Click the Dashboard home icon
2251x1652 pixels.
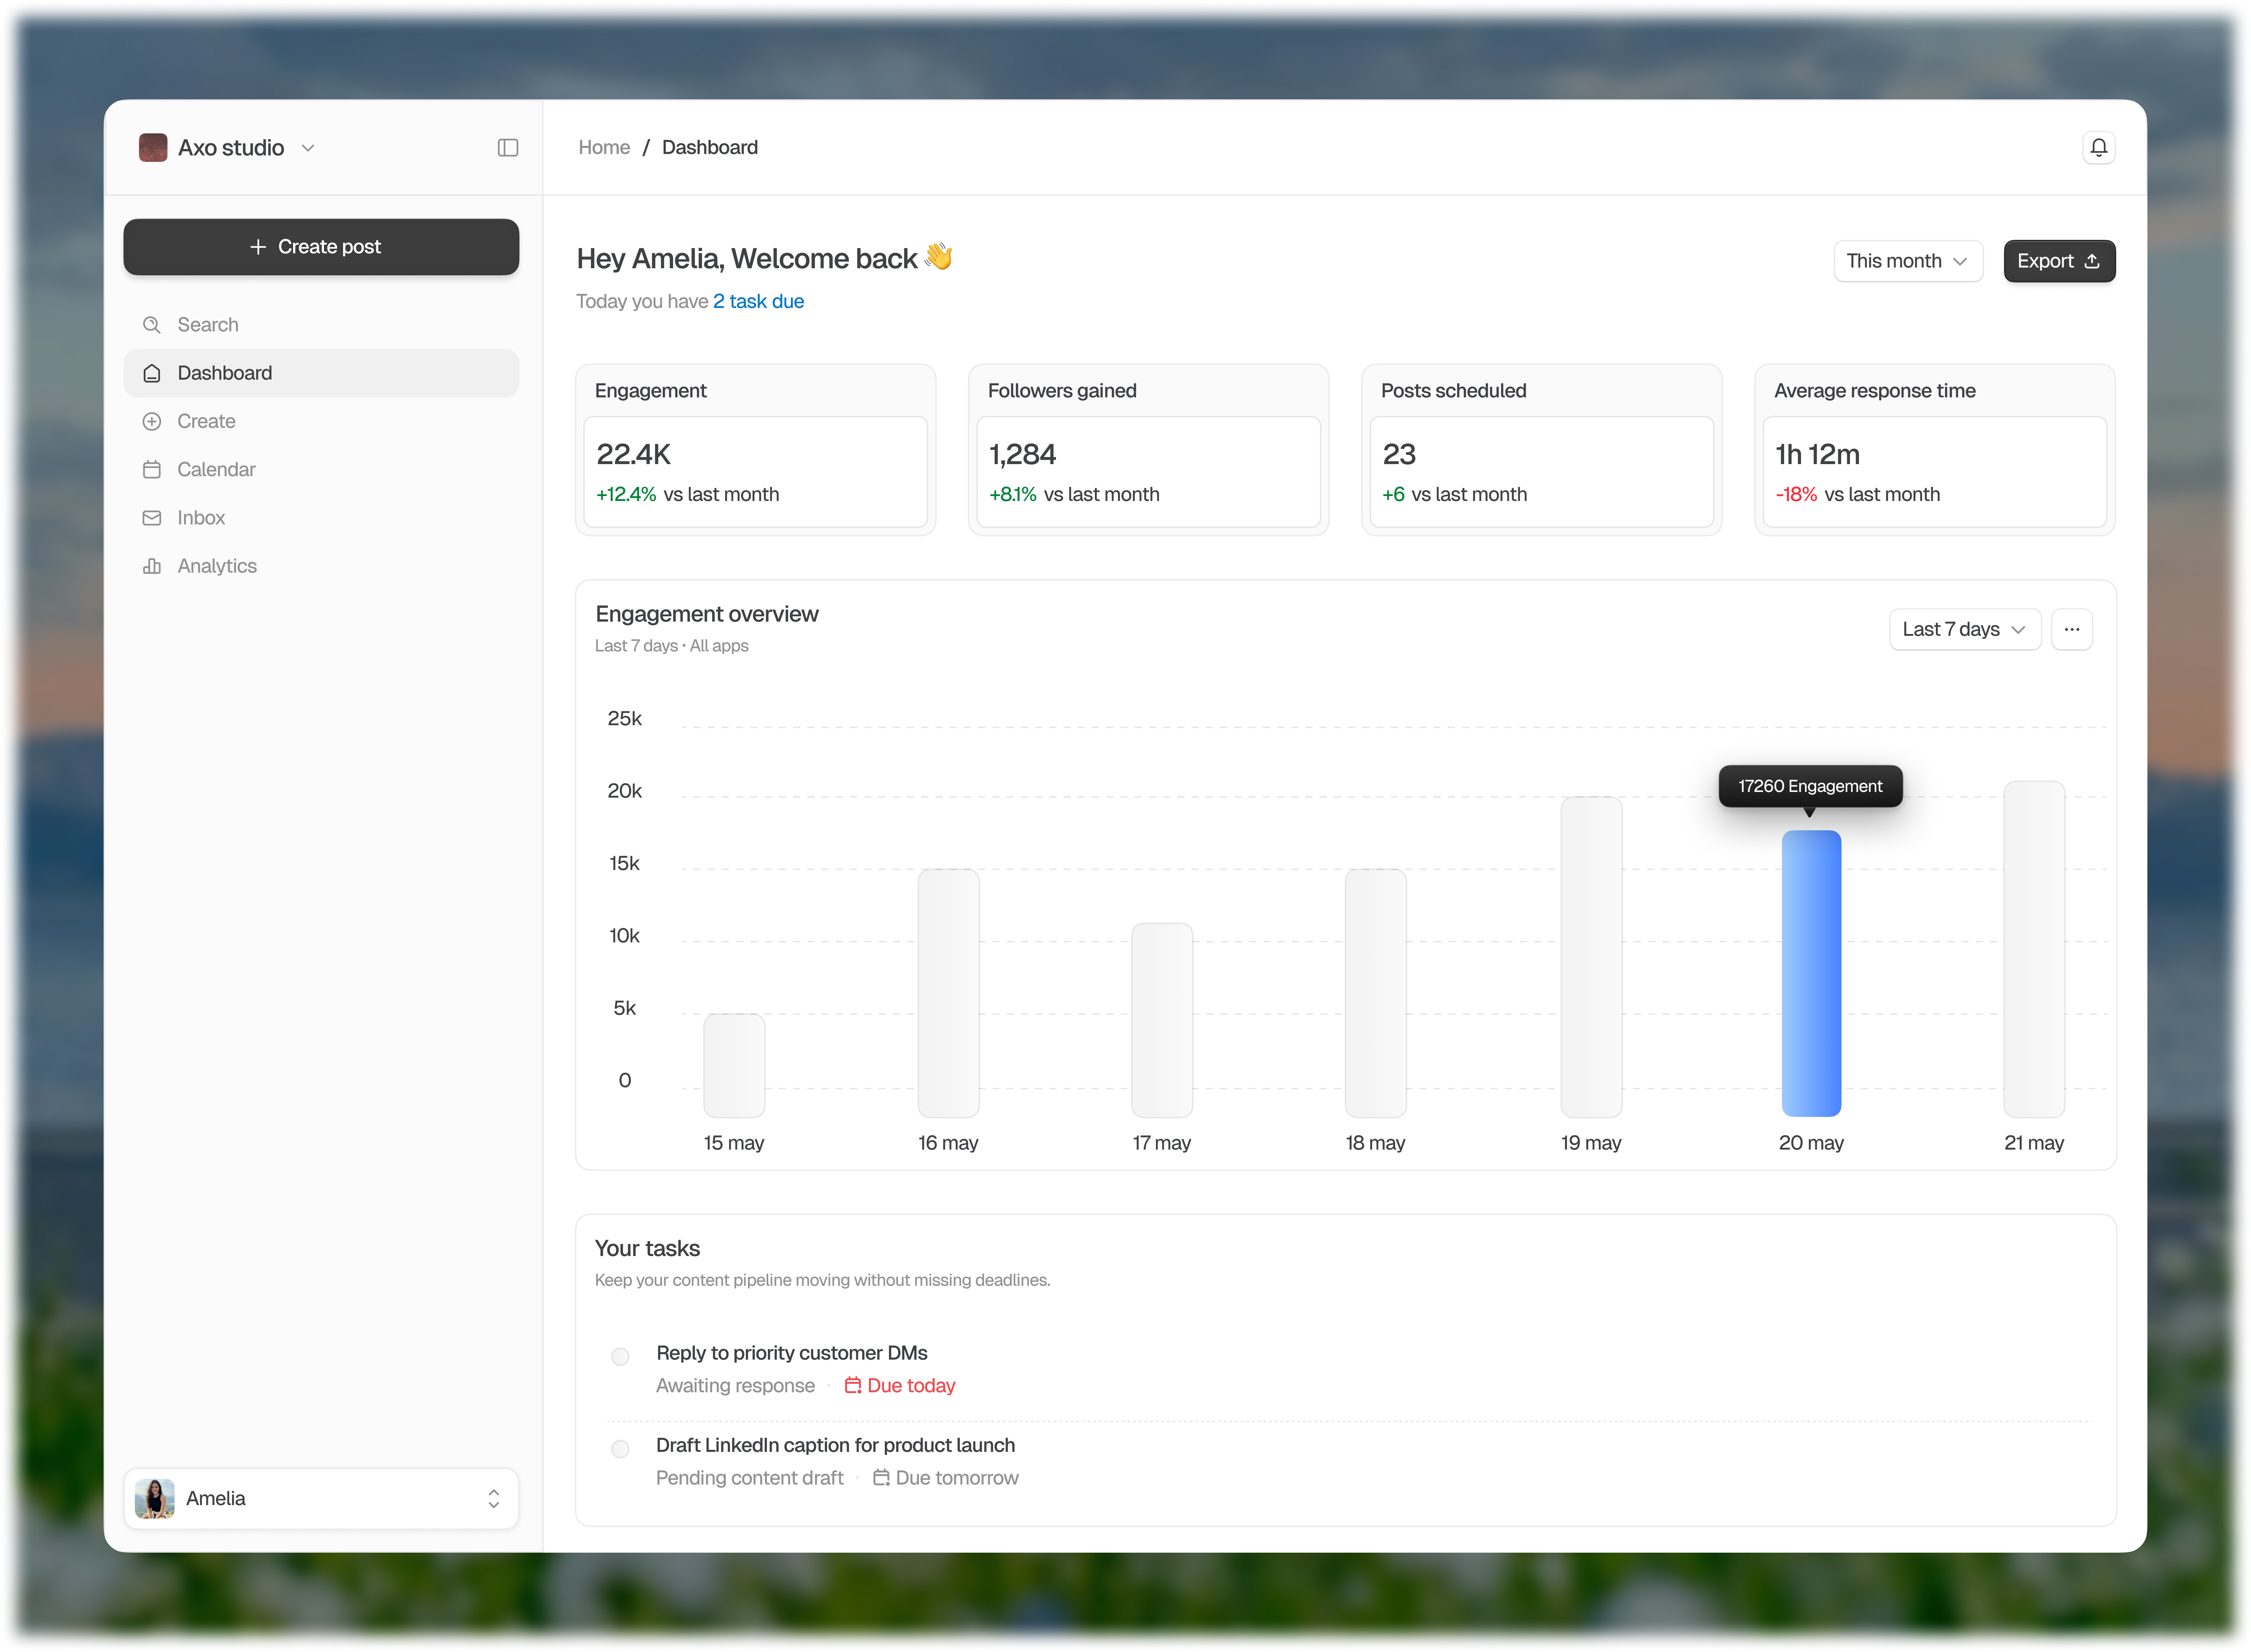152,373
